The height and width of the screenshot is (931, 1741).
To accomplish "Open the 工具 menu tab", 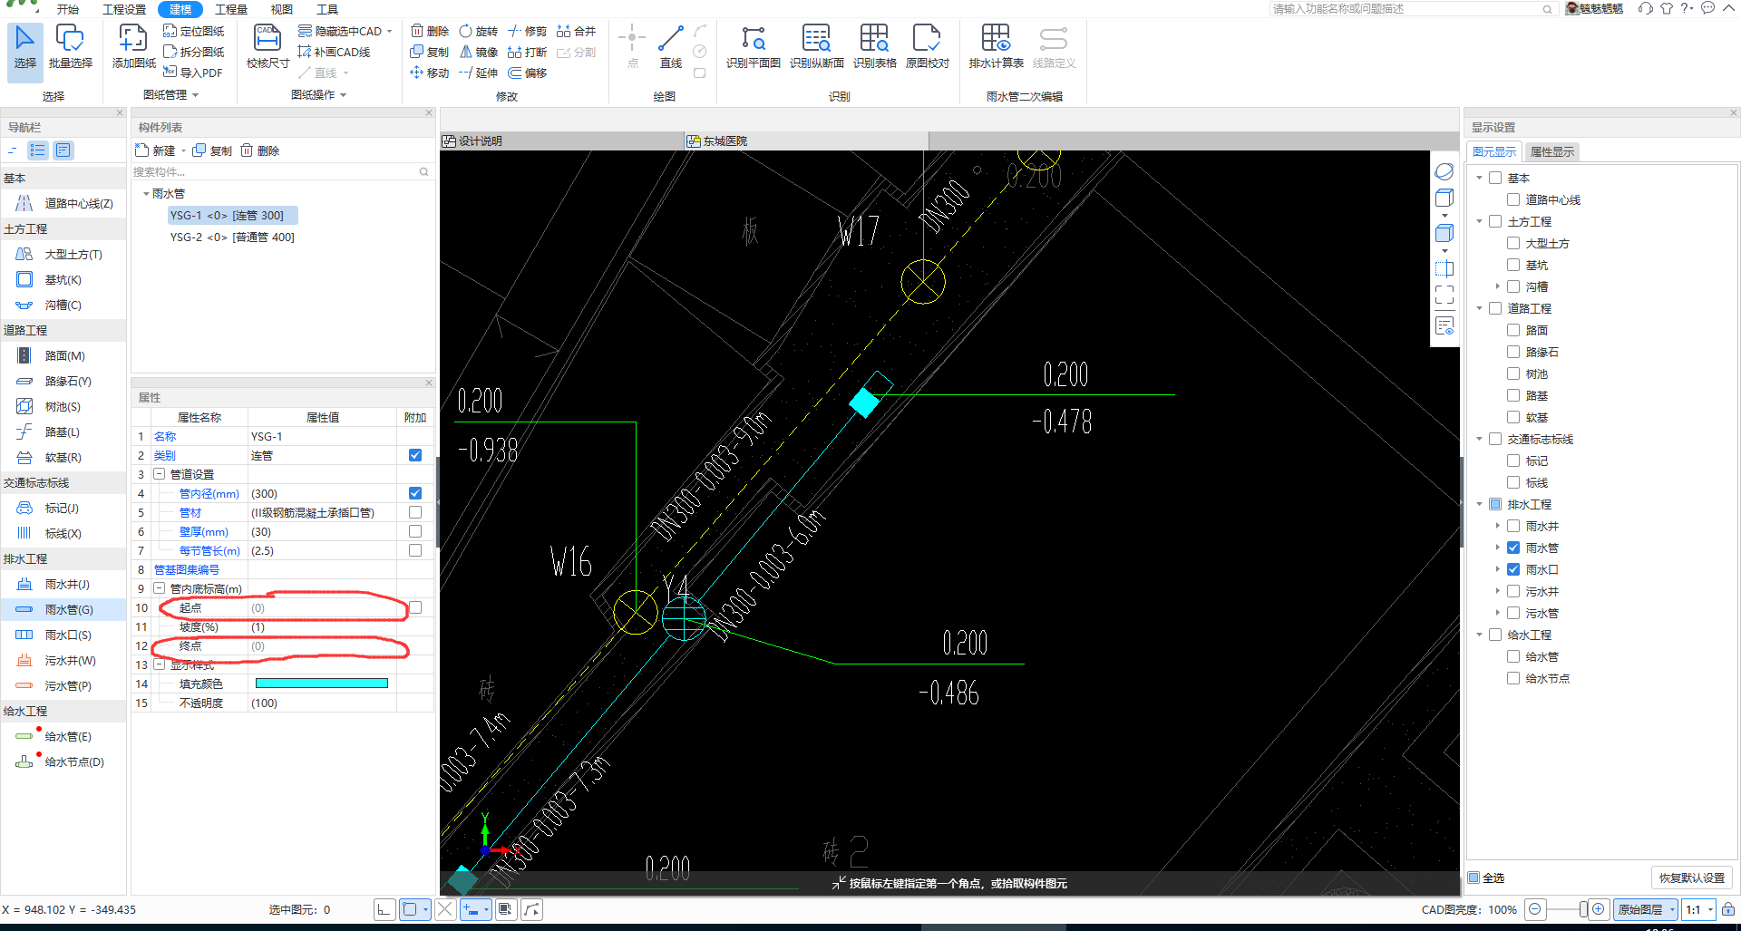I will pos(327,9).
